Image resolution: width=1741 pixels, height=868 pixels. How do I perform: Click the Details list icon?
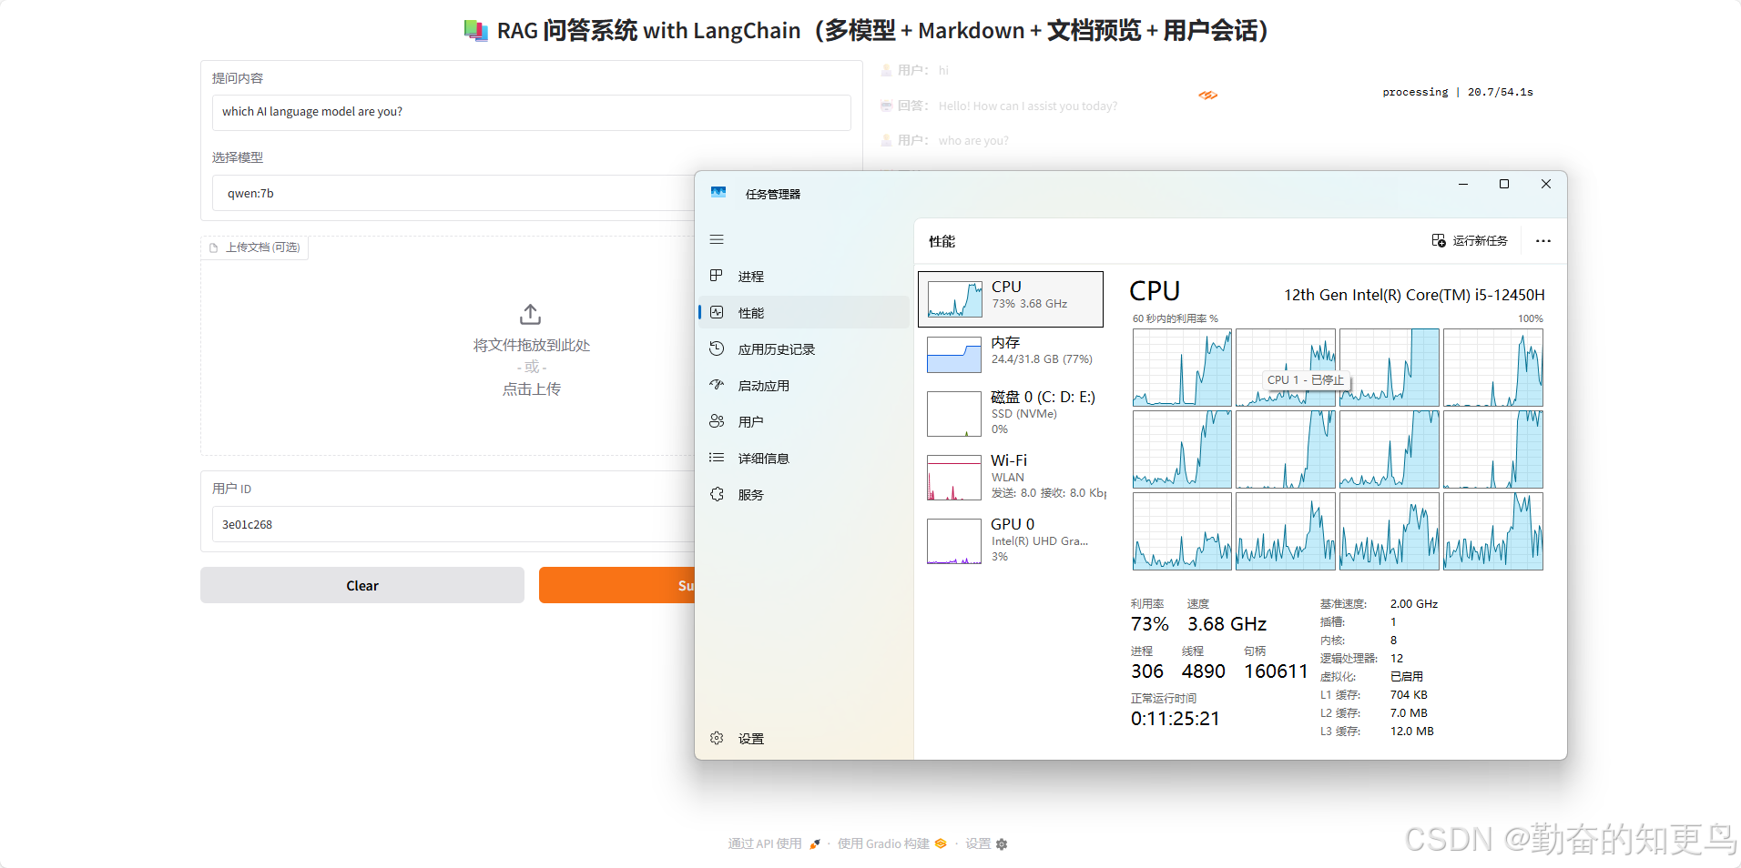point(717,458)
